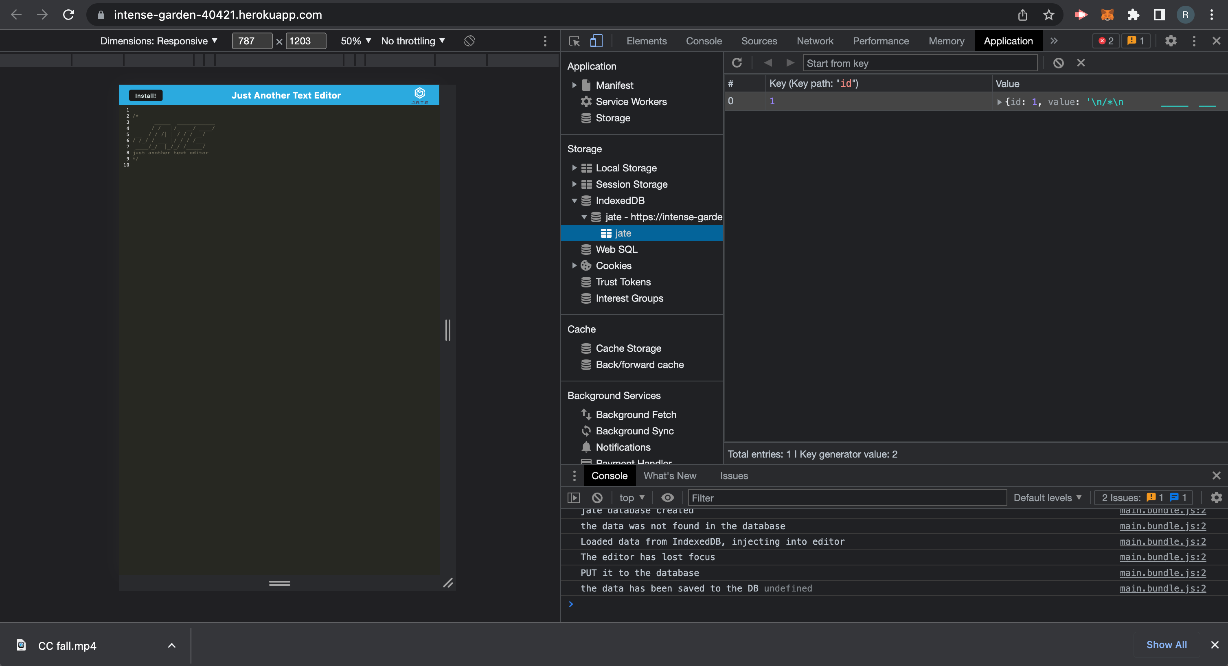Click Show All downloads link
The width and height of the screenshot is (1228, 666).
coord(1166,644)
